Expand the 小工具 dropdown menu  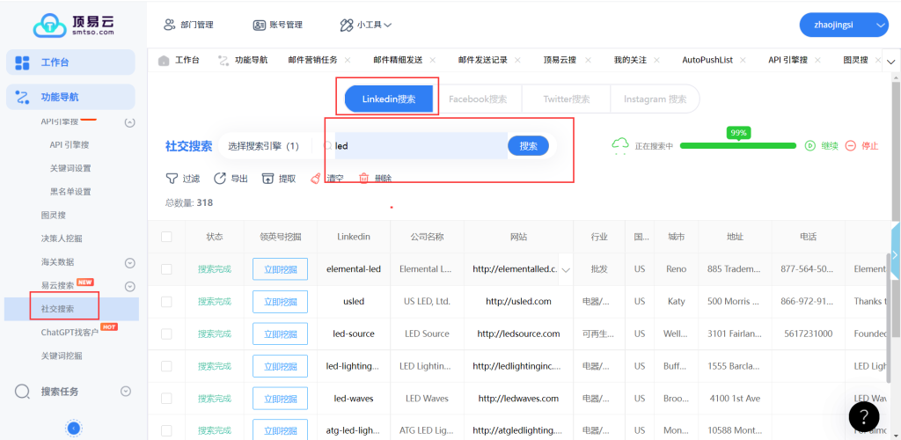point(366,26)
